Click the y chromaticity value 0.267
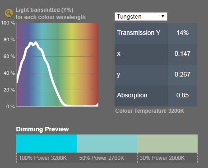 coord(182,74)
